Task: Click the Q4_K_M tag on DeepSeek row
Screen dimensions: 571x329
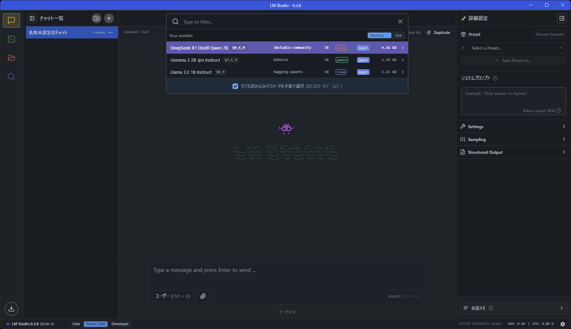Action: [239, 48]
